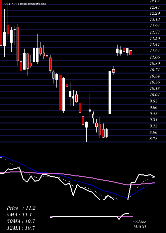Click the 5MA : 11.1 readout
Image resolution: width=166 pixels, height=233 pixels.
tap(19, 215)
